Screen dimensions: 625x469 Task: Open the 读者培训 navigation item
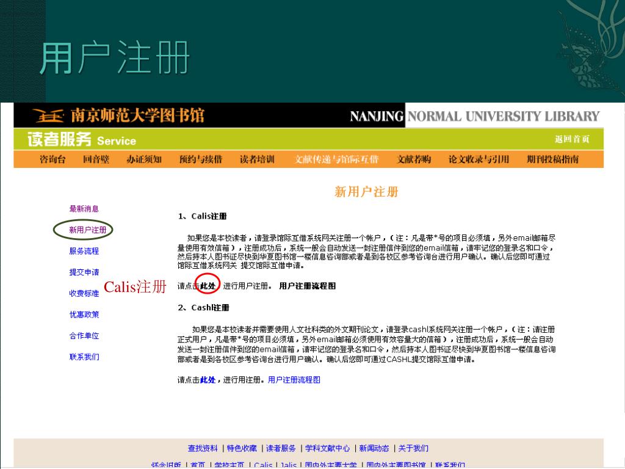pyautogui.click(x=257, y=159)
